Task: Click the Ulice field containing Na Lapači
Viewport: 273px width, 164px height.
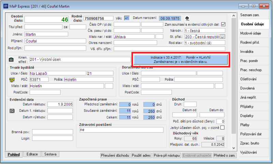Action: (58, 73)
